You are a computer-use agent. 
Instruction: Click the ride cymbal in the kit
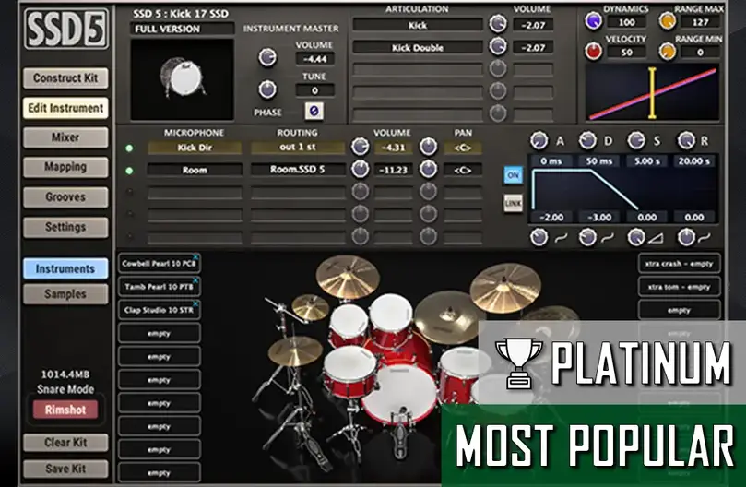[x=447, y=316]
